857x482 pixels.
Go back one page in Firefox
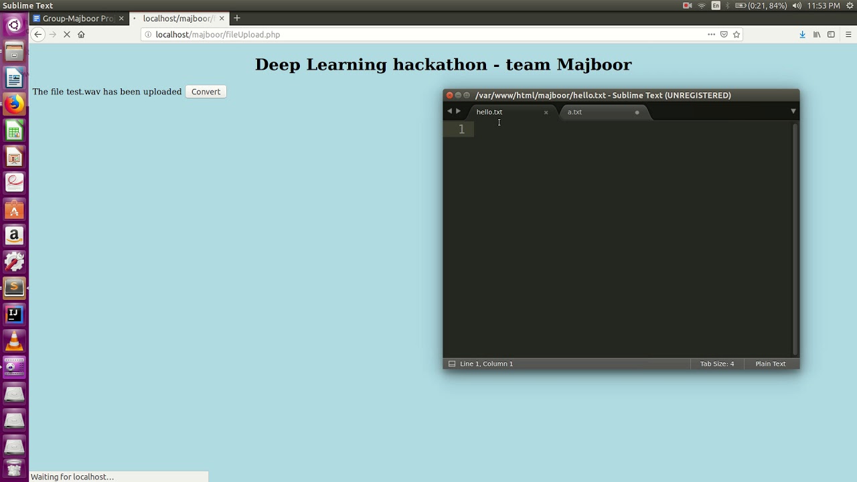point(38,35)
